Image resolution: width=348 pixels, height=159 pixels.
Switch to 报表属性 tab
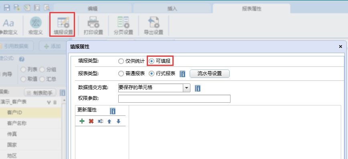[x=251, y=9]
